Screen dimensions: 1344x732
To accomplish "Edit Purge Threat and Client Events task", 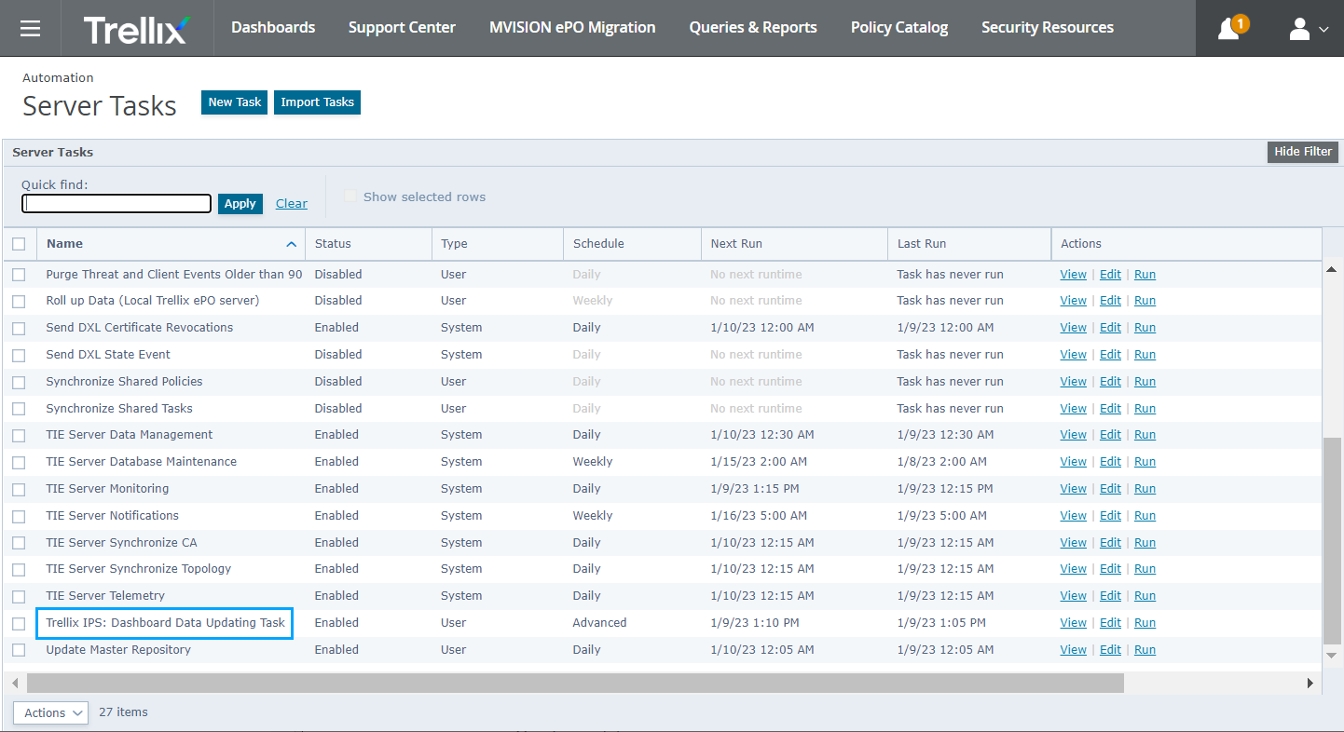I will 1110,275.
